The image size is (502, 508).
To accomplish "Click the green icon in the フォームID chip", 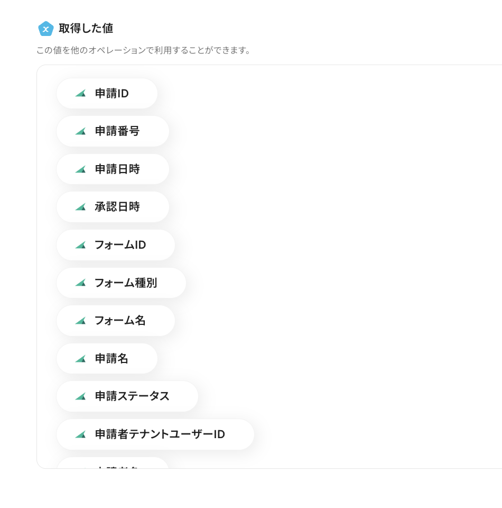I will click(80, 245).
